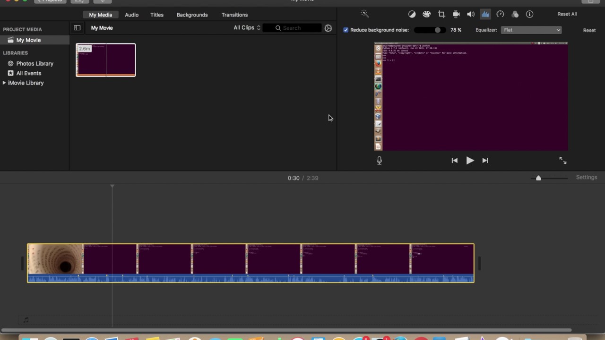Switch to My Media tab

[101, 15]
